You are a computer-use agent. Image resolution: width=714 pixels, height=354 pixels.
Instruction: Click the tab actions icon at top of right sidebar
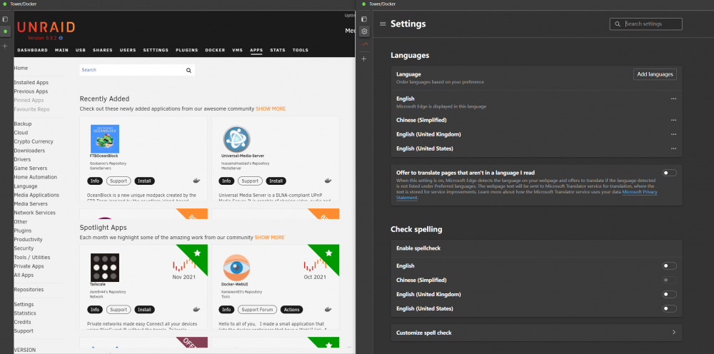(364, 19)
